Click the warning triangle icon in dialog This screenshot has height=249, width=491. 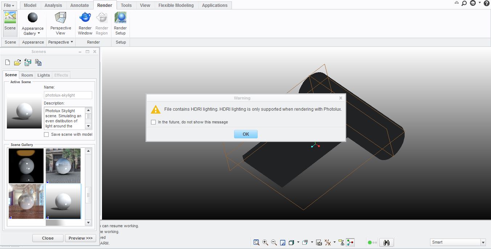pos(156,109)
